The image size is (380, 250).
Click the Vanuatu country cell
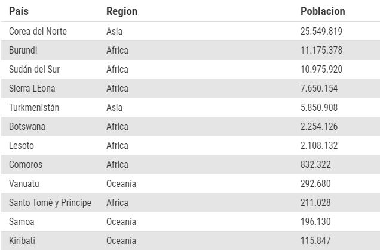tap(25, 183)
